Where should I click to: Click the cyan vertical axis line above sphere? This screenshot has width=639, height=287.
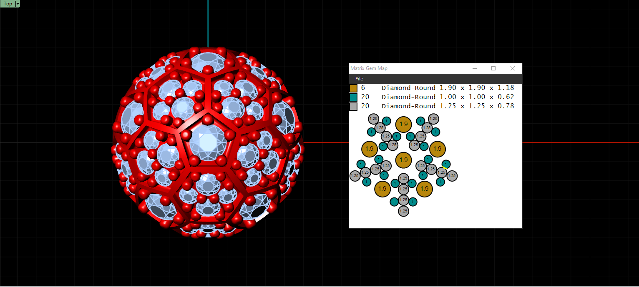(208, 23)
